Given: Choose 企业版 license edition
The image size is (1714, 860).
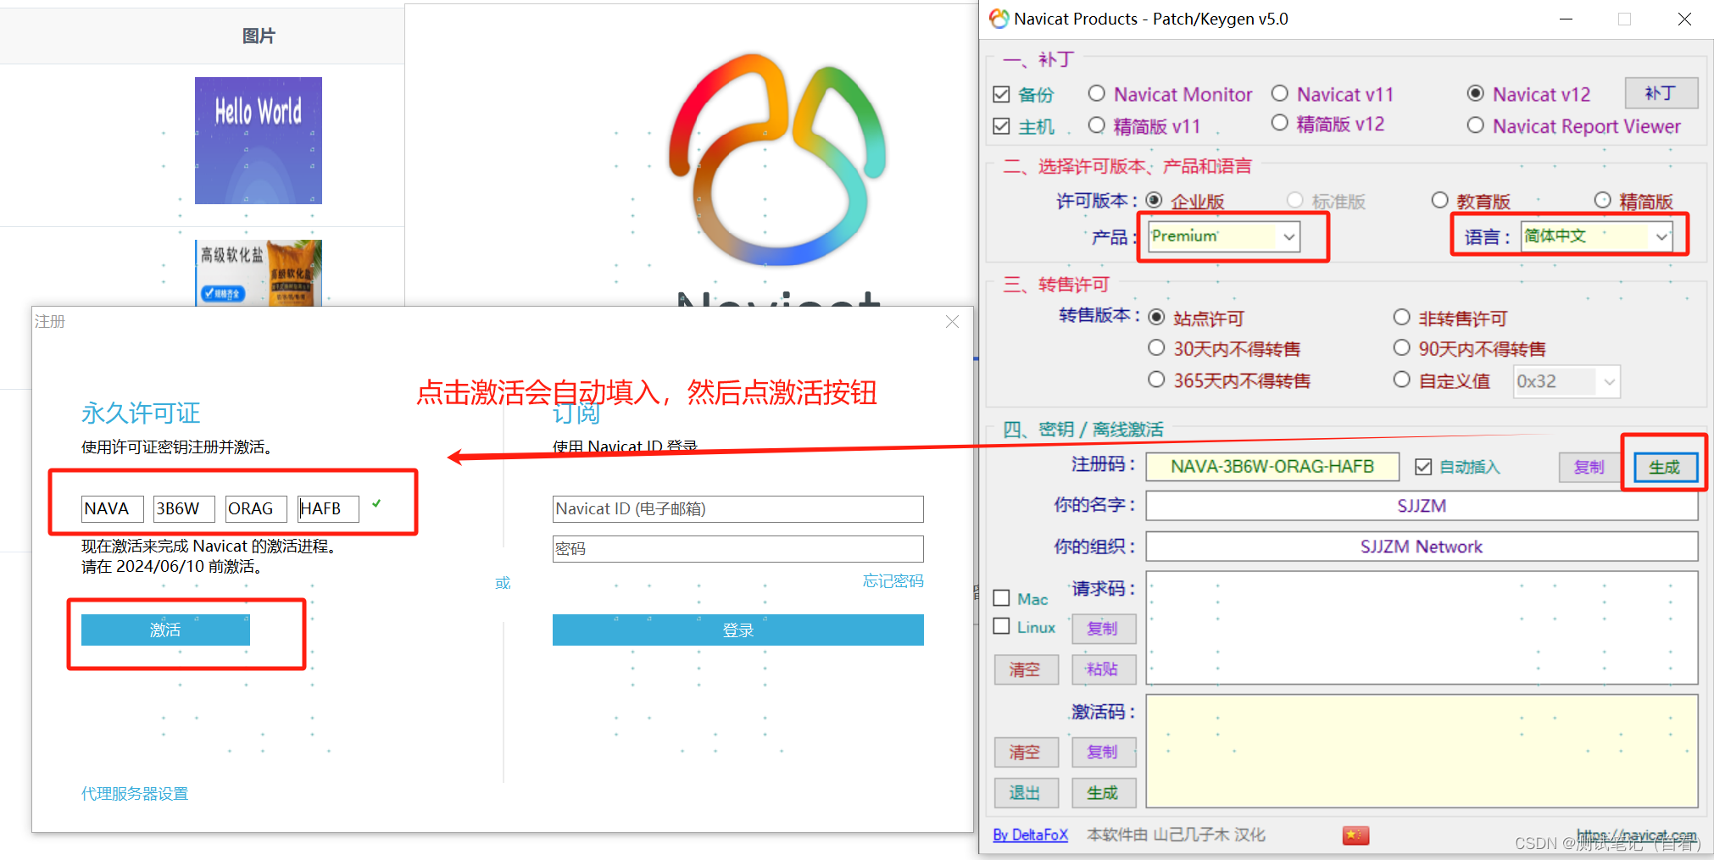Looking at the screenshot, I should point(1154,201).
